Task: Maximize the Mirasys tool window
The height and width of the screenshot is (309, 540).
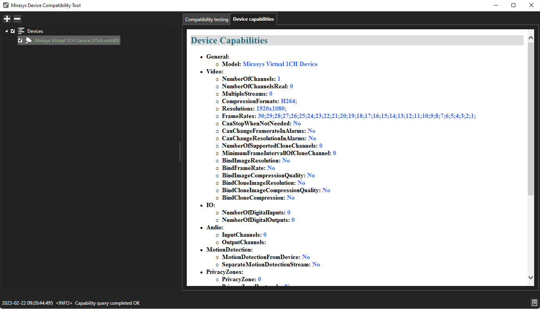Action: click(513, 5)
